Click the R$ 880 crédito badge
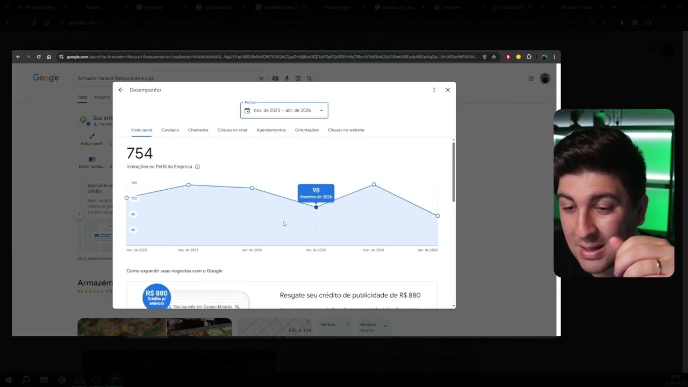 (x=156, y=297)
